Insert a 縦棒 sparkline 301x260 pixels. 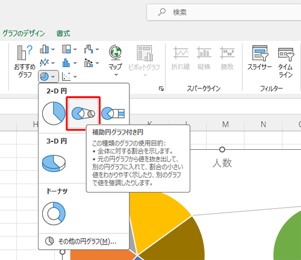point(204,58)
